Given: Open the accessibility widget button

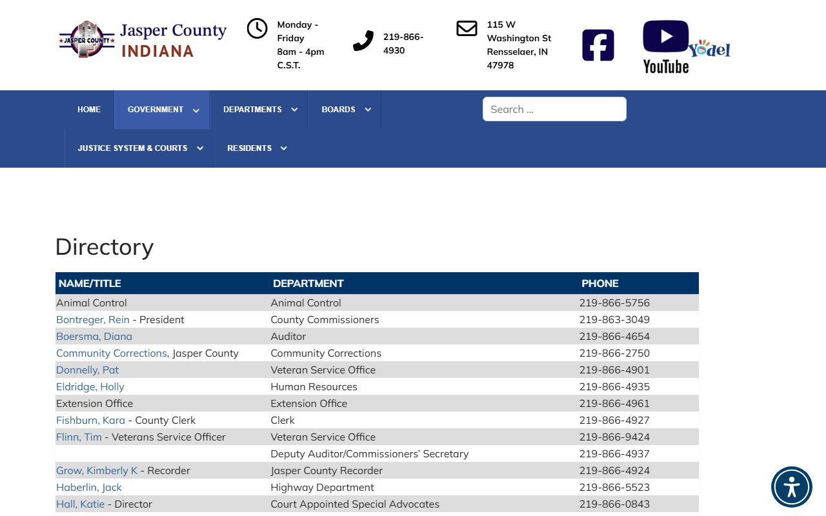Looking at the screenshot, I should coord(792,487).
